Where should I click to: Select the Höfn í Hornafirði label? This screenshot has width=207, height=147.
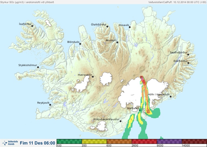159,95
